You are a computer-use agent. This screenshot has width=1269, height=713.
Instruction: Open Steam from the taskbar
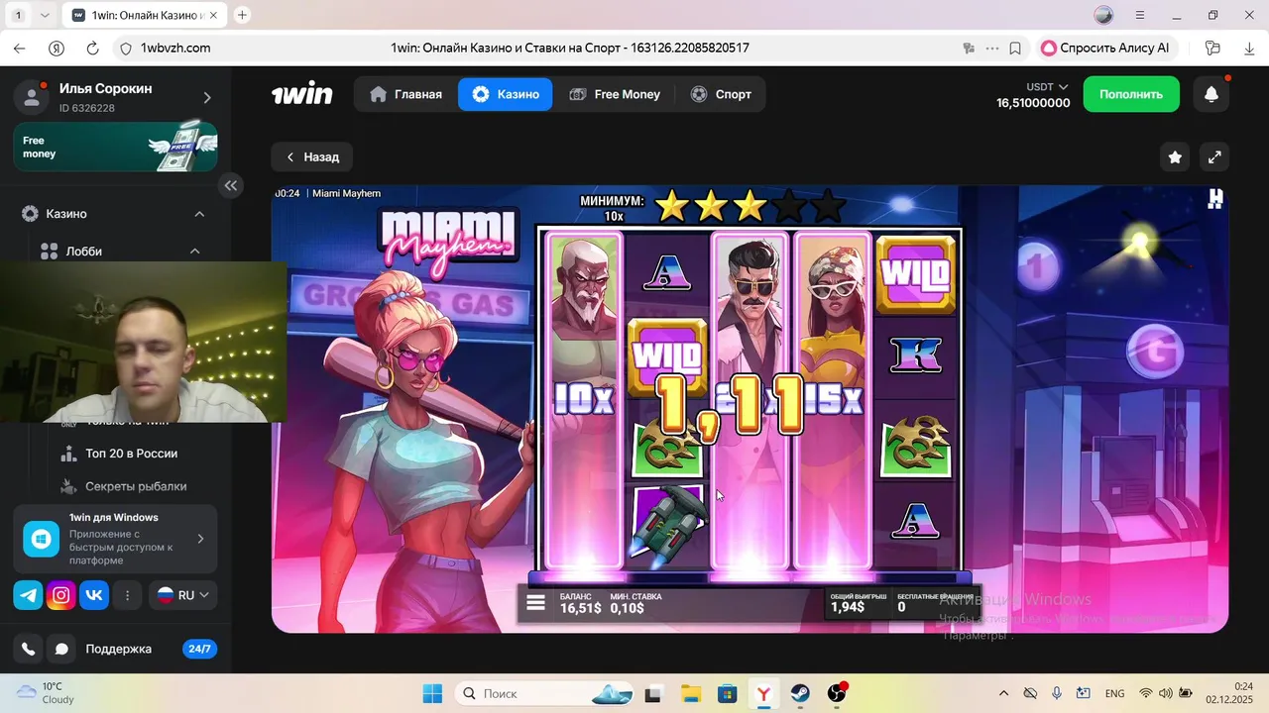tap(800, 693)
